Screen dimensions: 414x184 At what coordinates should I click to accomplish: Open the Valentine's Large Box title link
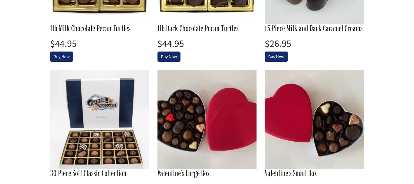[183, 173]
